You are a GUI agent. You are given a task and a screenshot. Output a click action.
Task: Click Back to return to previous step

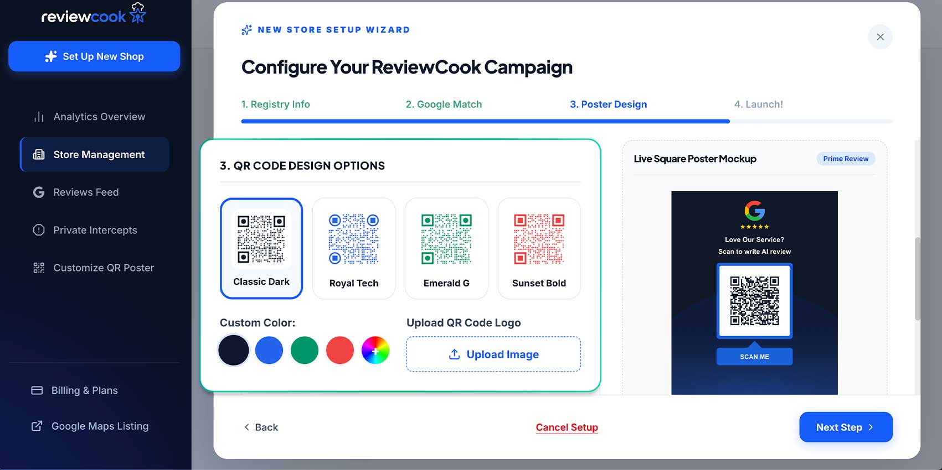(x=261, y=427)
